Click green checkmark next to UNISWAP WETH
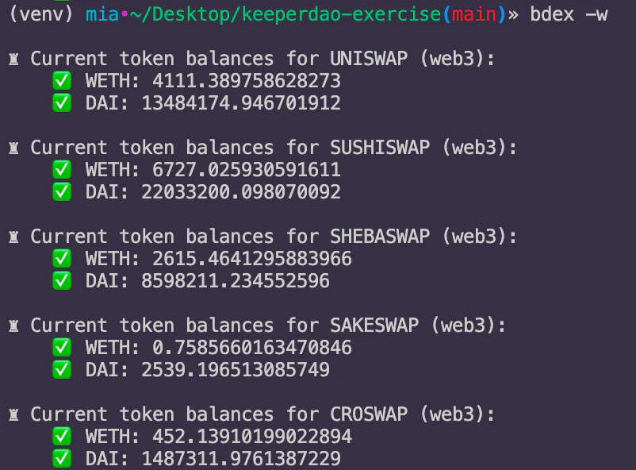This screenshot has height=470, width=636. pyautogui.click(x=62, y=80)
